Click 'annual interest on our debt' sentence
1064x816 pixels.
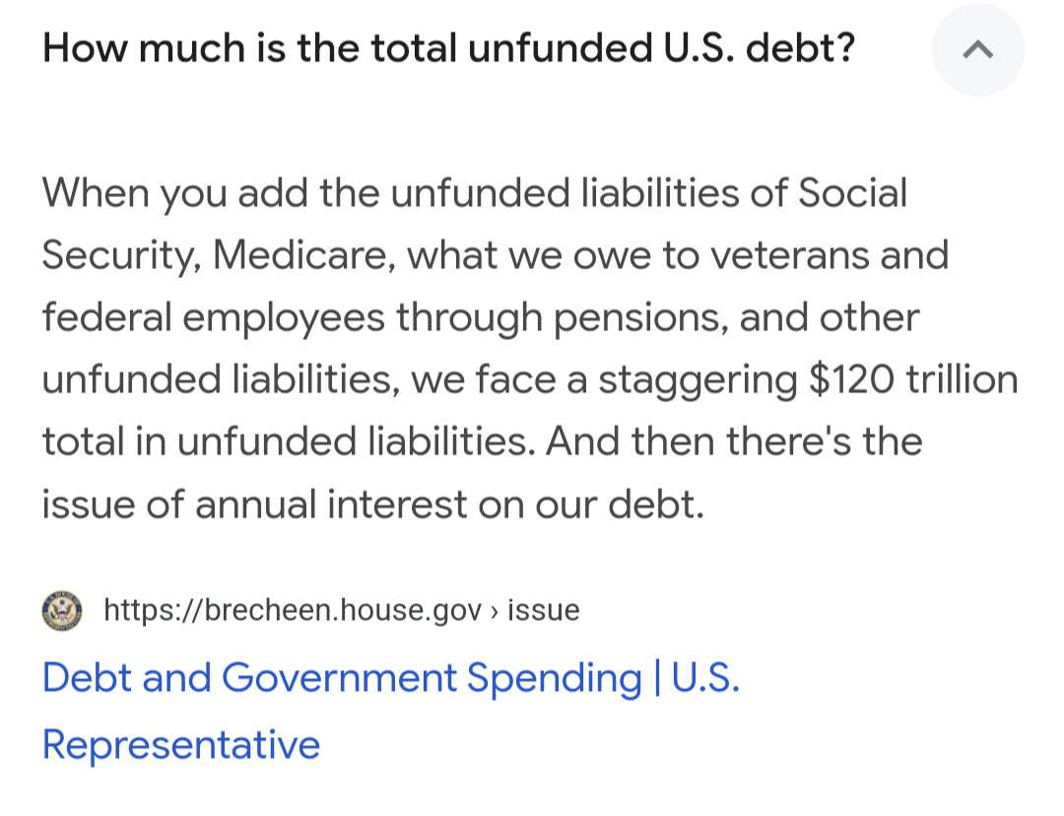pyautogui.click(x=449, y=505)
